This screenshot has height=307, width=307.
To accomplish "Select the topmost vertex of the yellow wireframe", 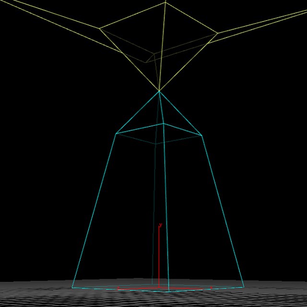I will [x=165, y=2].
